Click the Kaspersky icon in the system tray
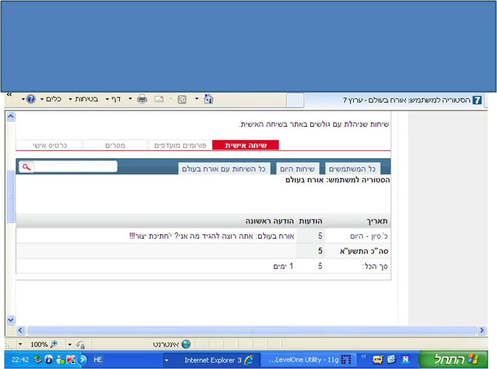Viewport: 497px width, 369px height. 70,360
